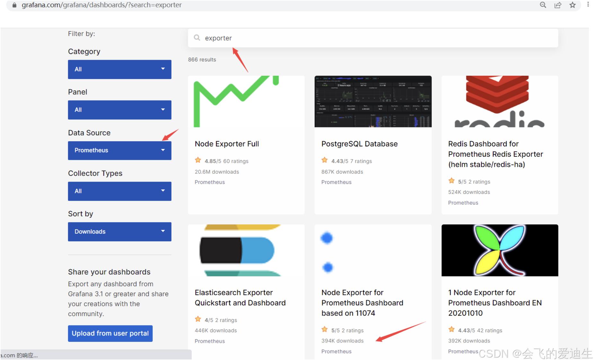Open 1 Node Exporter for Prometheus Dashboard EN 20201010

(495, 303)
